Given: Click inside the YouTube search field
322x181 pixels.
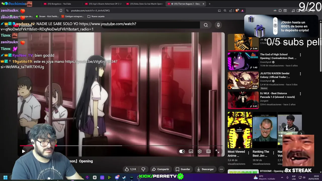Looking at the screenshot, I should (151, 25).
